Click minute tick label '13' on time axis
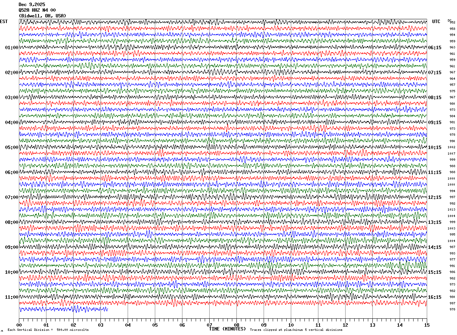The image size is (457, 335). click(372, 325)
